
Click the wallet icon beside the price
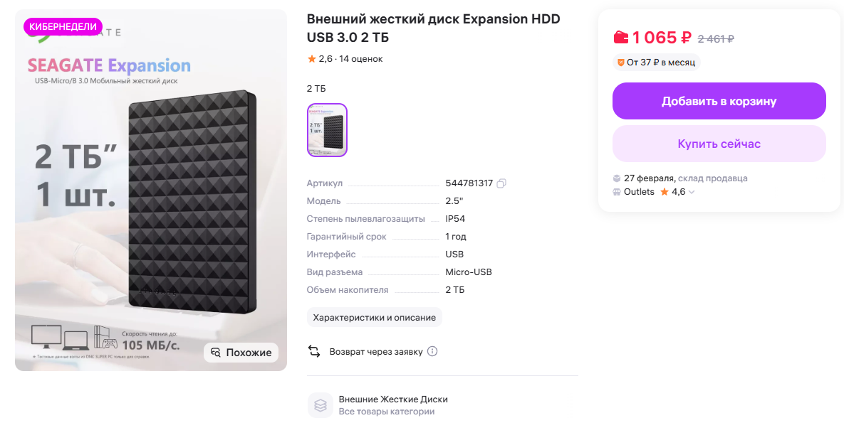(621, 38)
